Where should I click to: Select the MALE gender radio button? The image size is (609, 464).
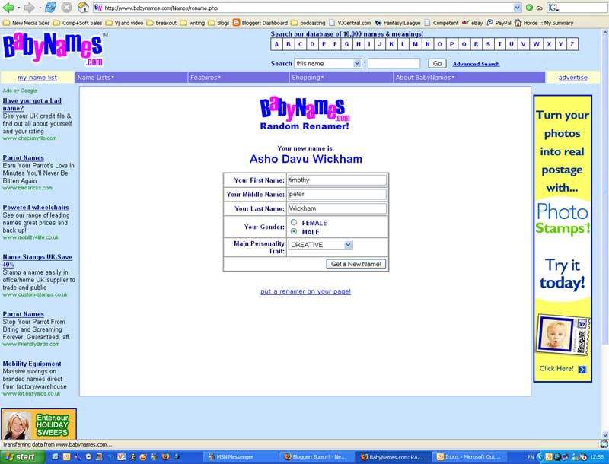[x=294, y=231]
